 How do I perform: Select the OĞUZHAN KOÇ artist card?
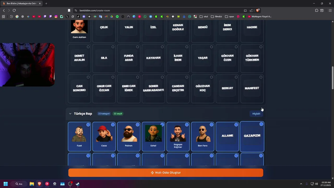point(202,89)
